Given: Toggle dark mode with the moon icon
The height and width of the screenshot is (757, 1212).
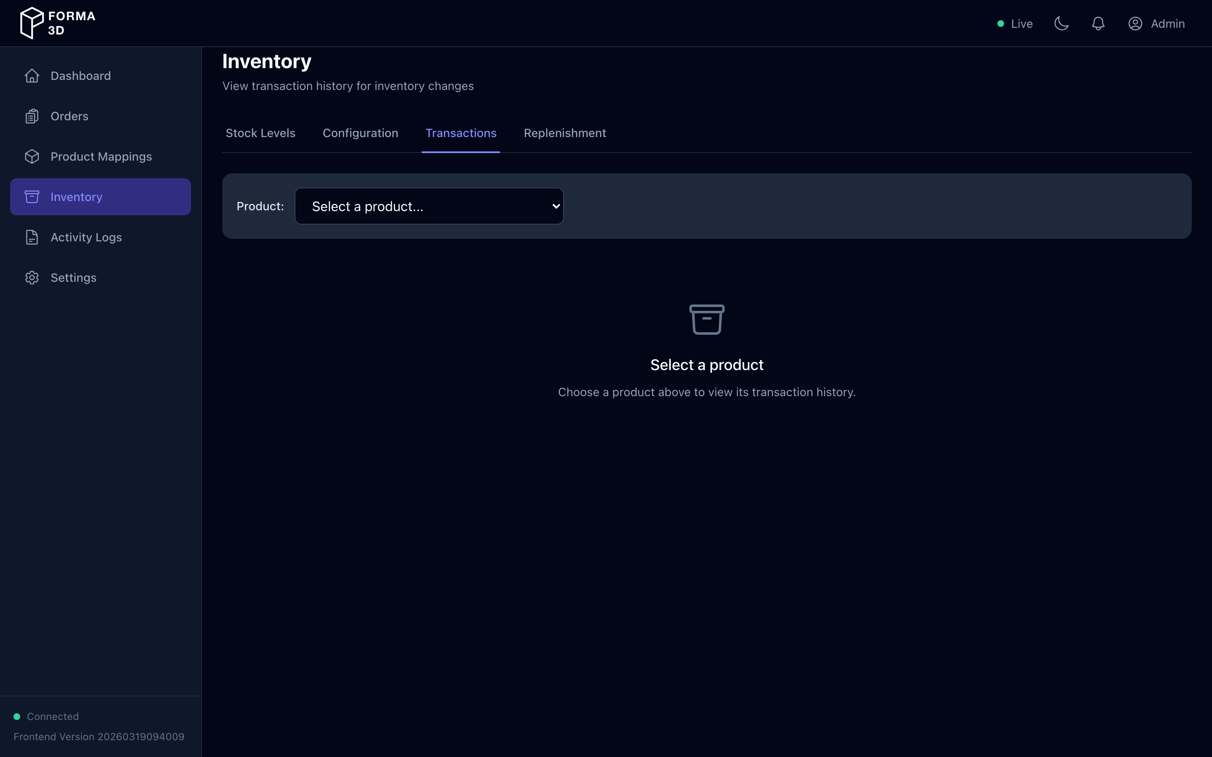Looking at the screenshot, I should [x=1061, y=23].
